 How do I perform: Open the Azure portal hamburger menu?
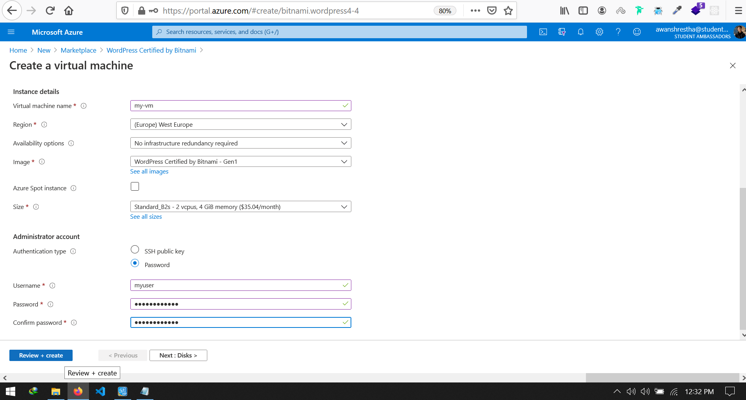click(11, 32)
